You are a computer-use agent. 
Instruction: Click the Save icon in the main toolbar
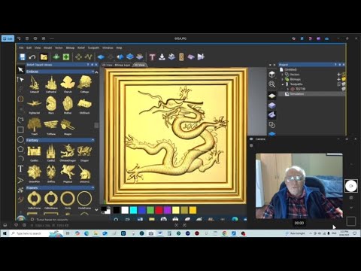click(23, 57)
